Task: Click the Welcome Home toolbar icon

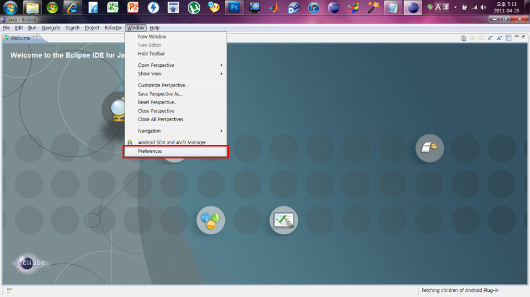Action: [464, 38]
